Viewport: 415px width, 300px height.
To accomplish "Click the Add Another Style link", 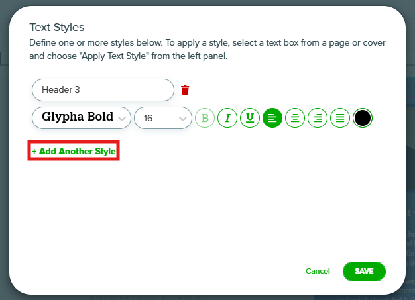I will [74, 151].
